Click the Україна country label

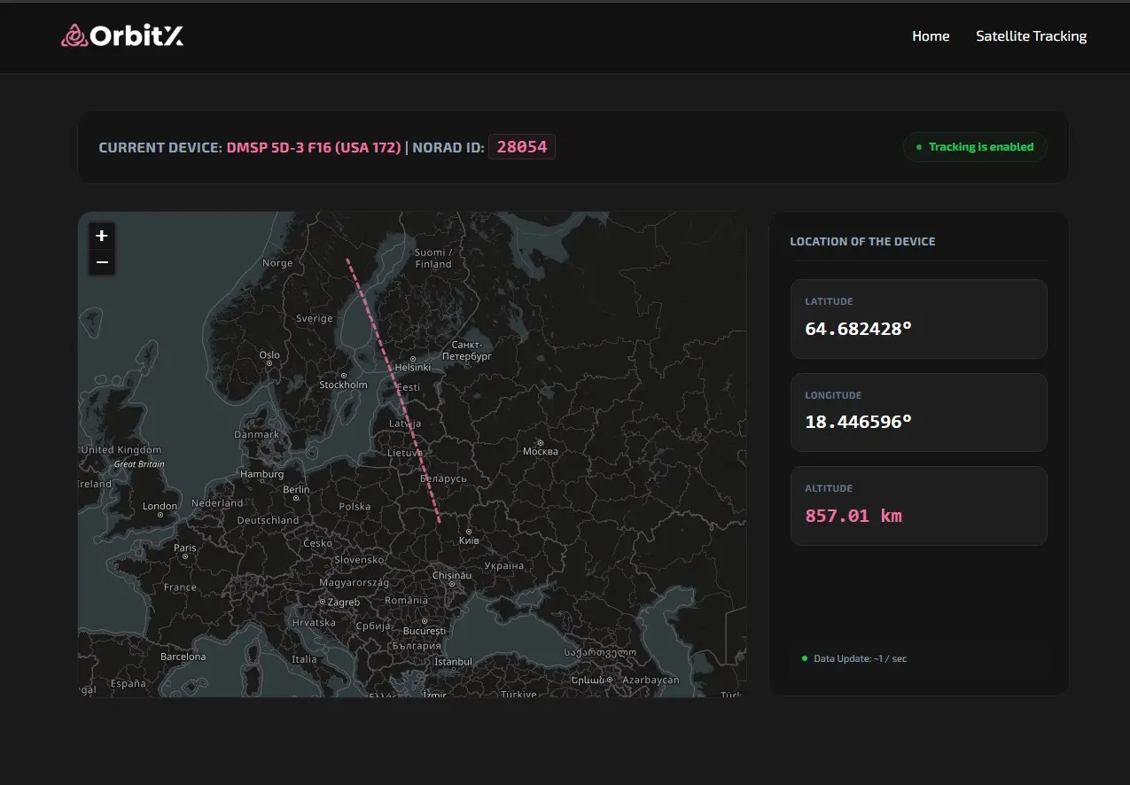pos(504,565)
